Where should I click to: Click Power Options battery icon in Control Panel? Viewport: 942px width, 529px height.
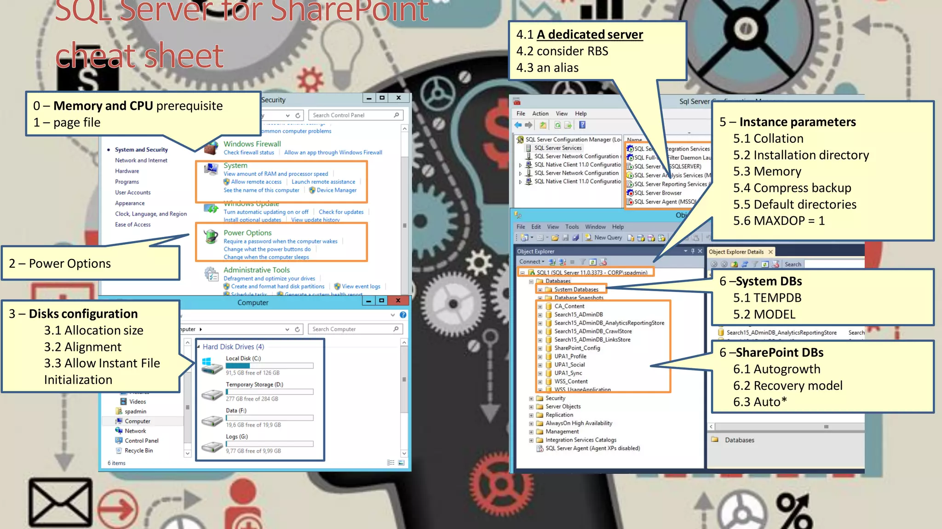(211, 236)
